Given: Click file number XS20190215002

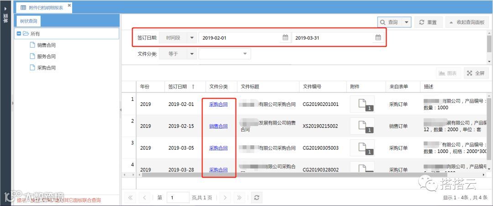Looking at the screenshot, I should [x=320, y=126].
